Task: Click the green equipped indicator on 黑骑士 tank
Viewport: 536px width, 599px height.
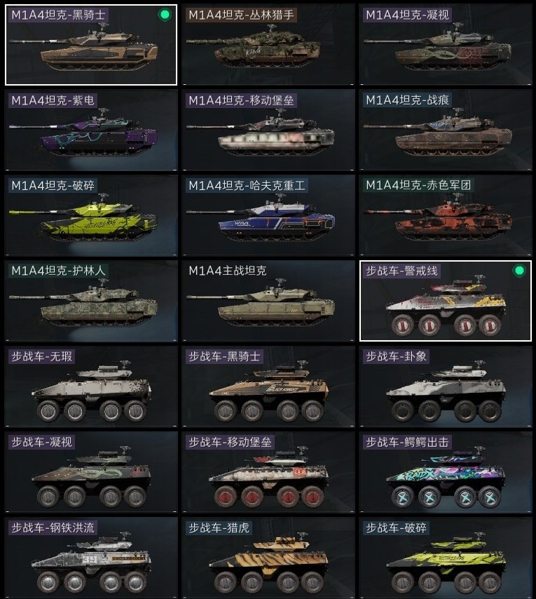Action: click(x=165, y=15)
